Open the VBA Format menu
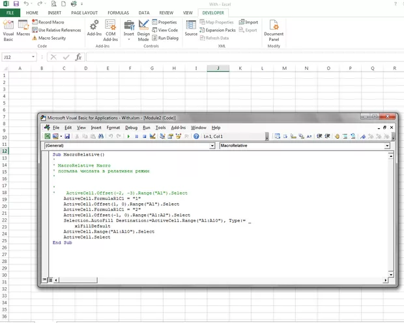The image size is (404, 323). [113, 128]
